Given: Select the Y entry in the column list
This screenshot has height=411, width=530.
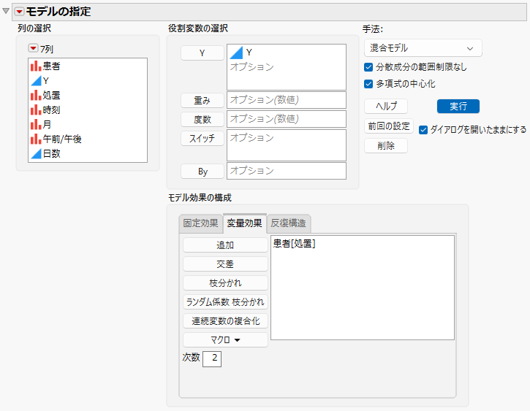Looking at the screenshot, I should [46, 80].
